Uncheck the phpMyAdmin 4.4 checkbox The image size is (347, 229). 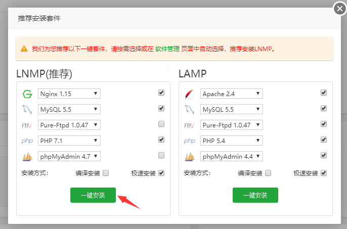pos(324,155)
